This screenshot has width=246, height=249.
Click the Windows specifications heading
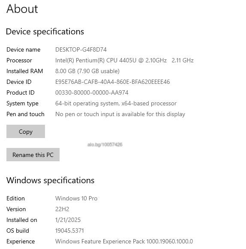[50, 180]
